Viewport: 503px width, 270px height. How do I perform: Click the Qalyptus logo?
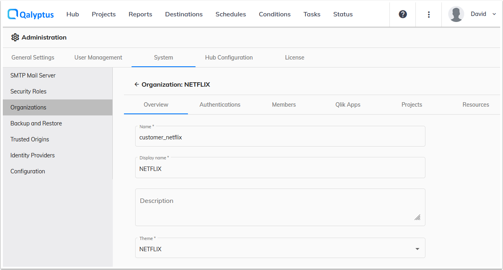[30, 14]
